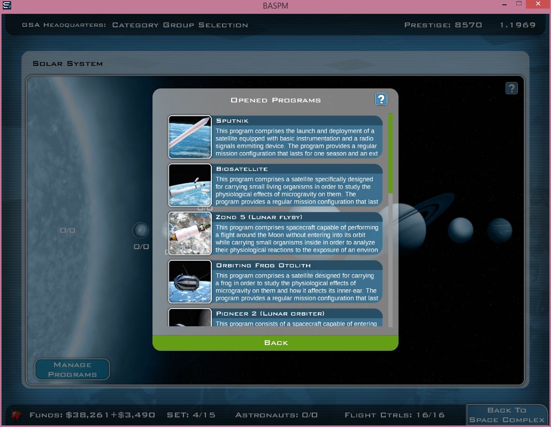551x427 pixels.
Task: Select the Orbiting Frog Otolith thumbnail
Action: tap(190, 282)
